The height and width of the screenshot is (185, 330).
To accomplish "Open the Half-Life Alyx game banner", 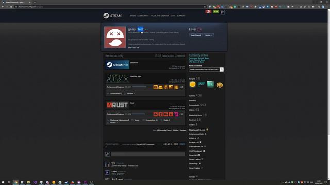I will [118, 79].
